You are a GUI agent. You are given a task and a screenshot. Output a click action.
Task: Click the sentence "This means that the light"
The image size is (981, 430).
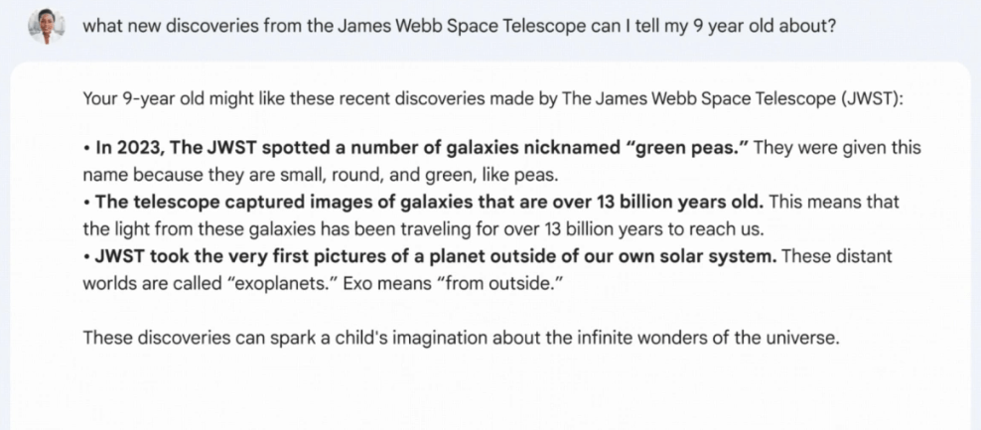pos(834,203)
